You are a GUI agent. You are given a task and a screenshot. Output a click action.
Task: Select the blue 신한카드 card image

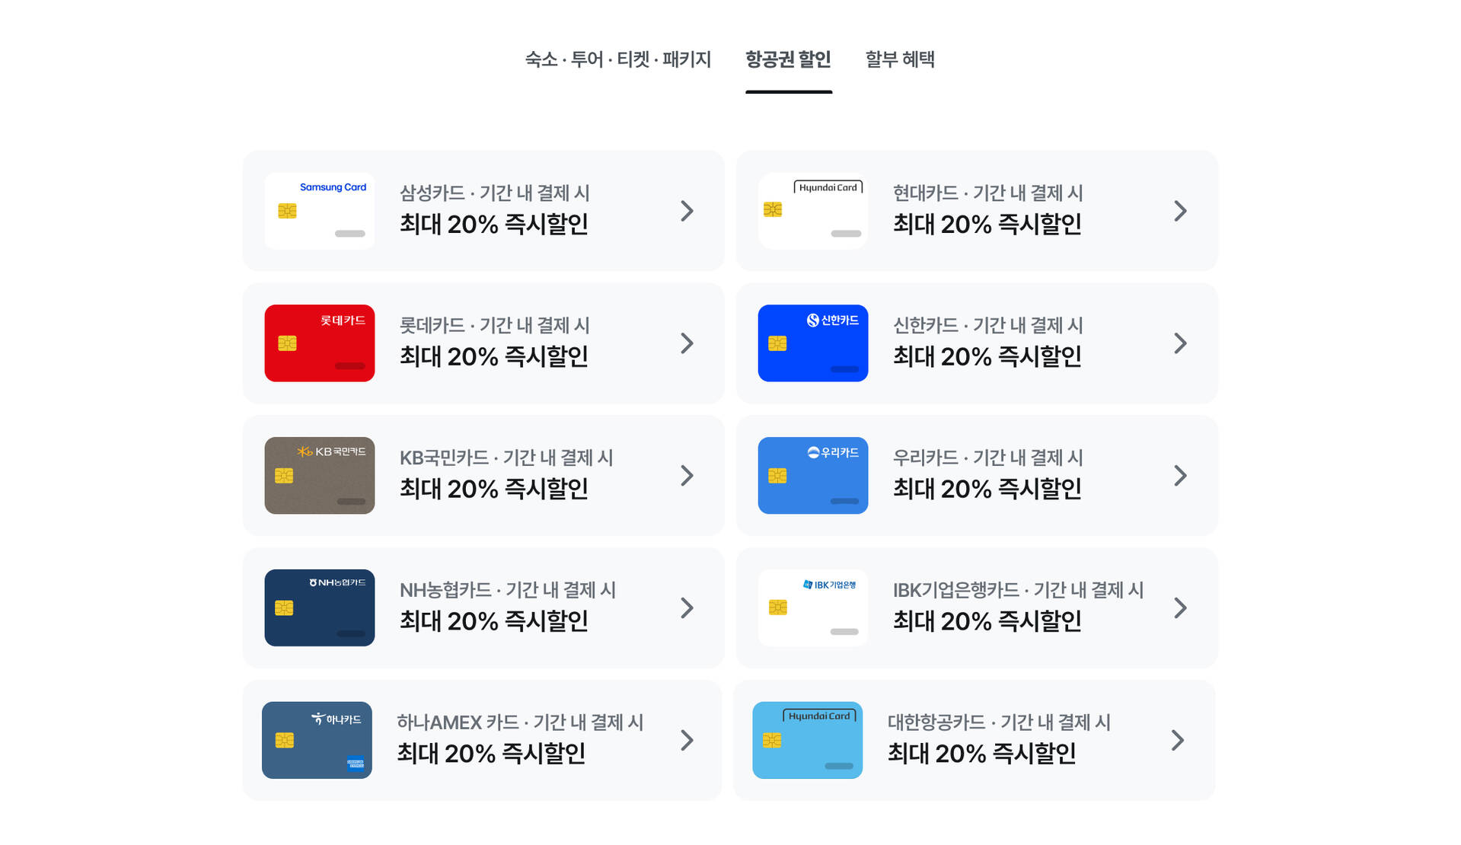coord(812,343)
